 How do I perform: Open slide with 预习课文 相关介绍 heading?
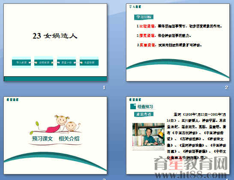(55, 135)
